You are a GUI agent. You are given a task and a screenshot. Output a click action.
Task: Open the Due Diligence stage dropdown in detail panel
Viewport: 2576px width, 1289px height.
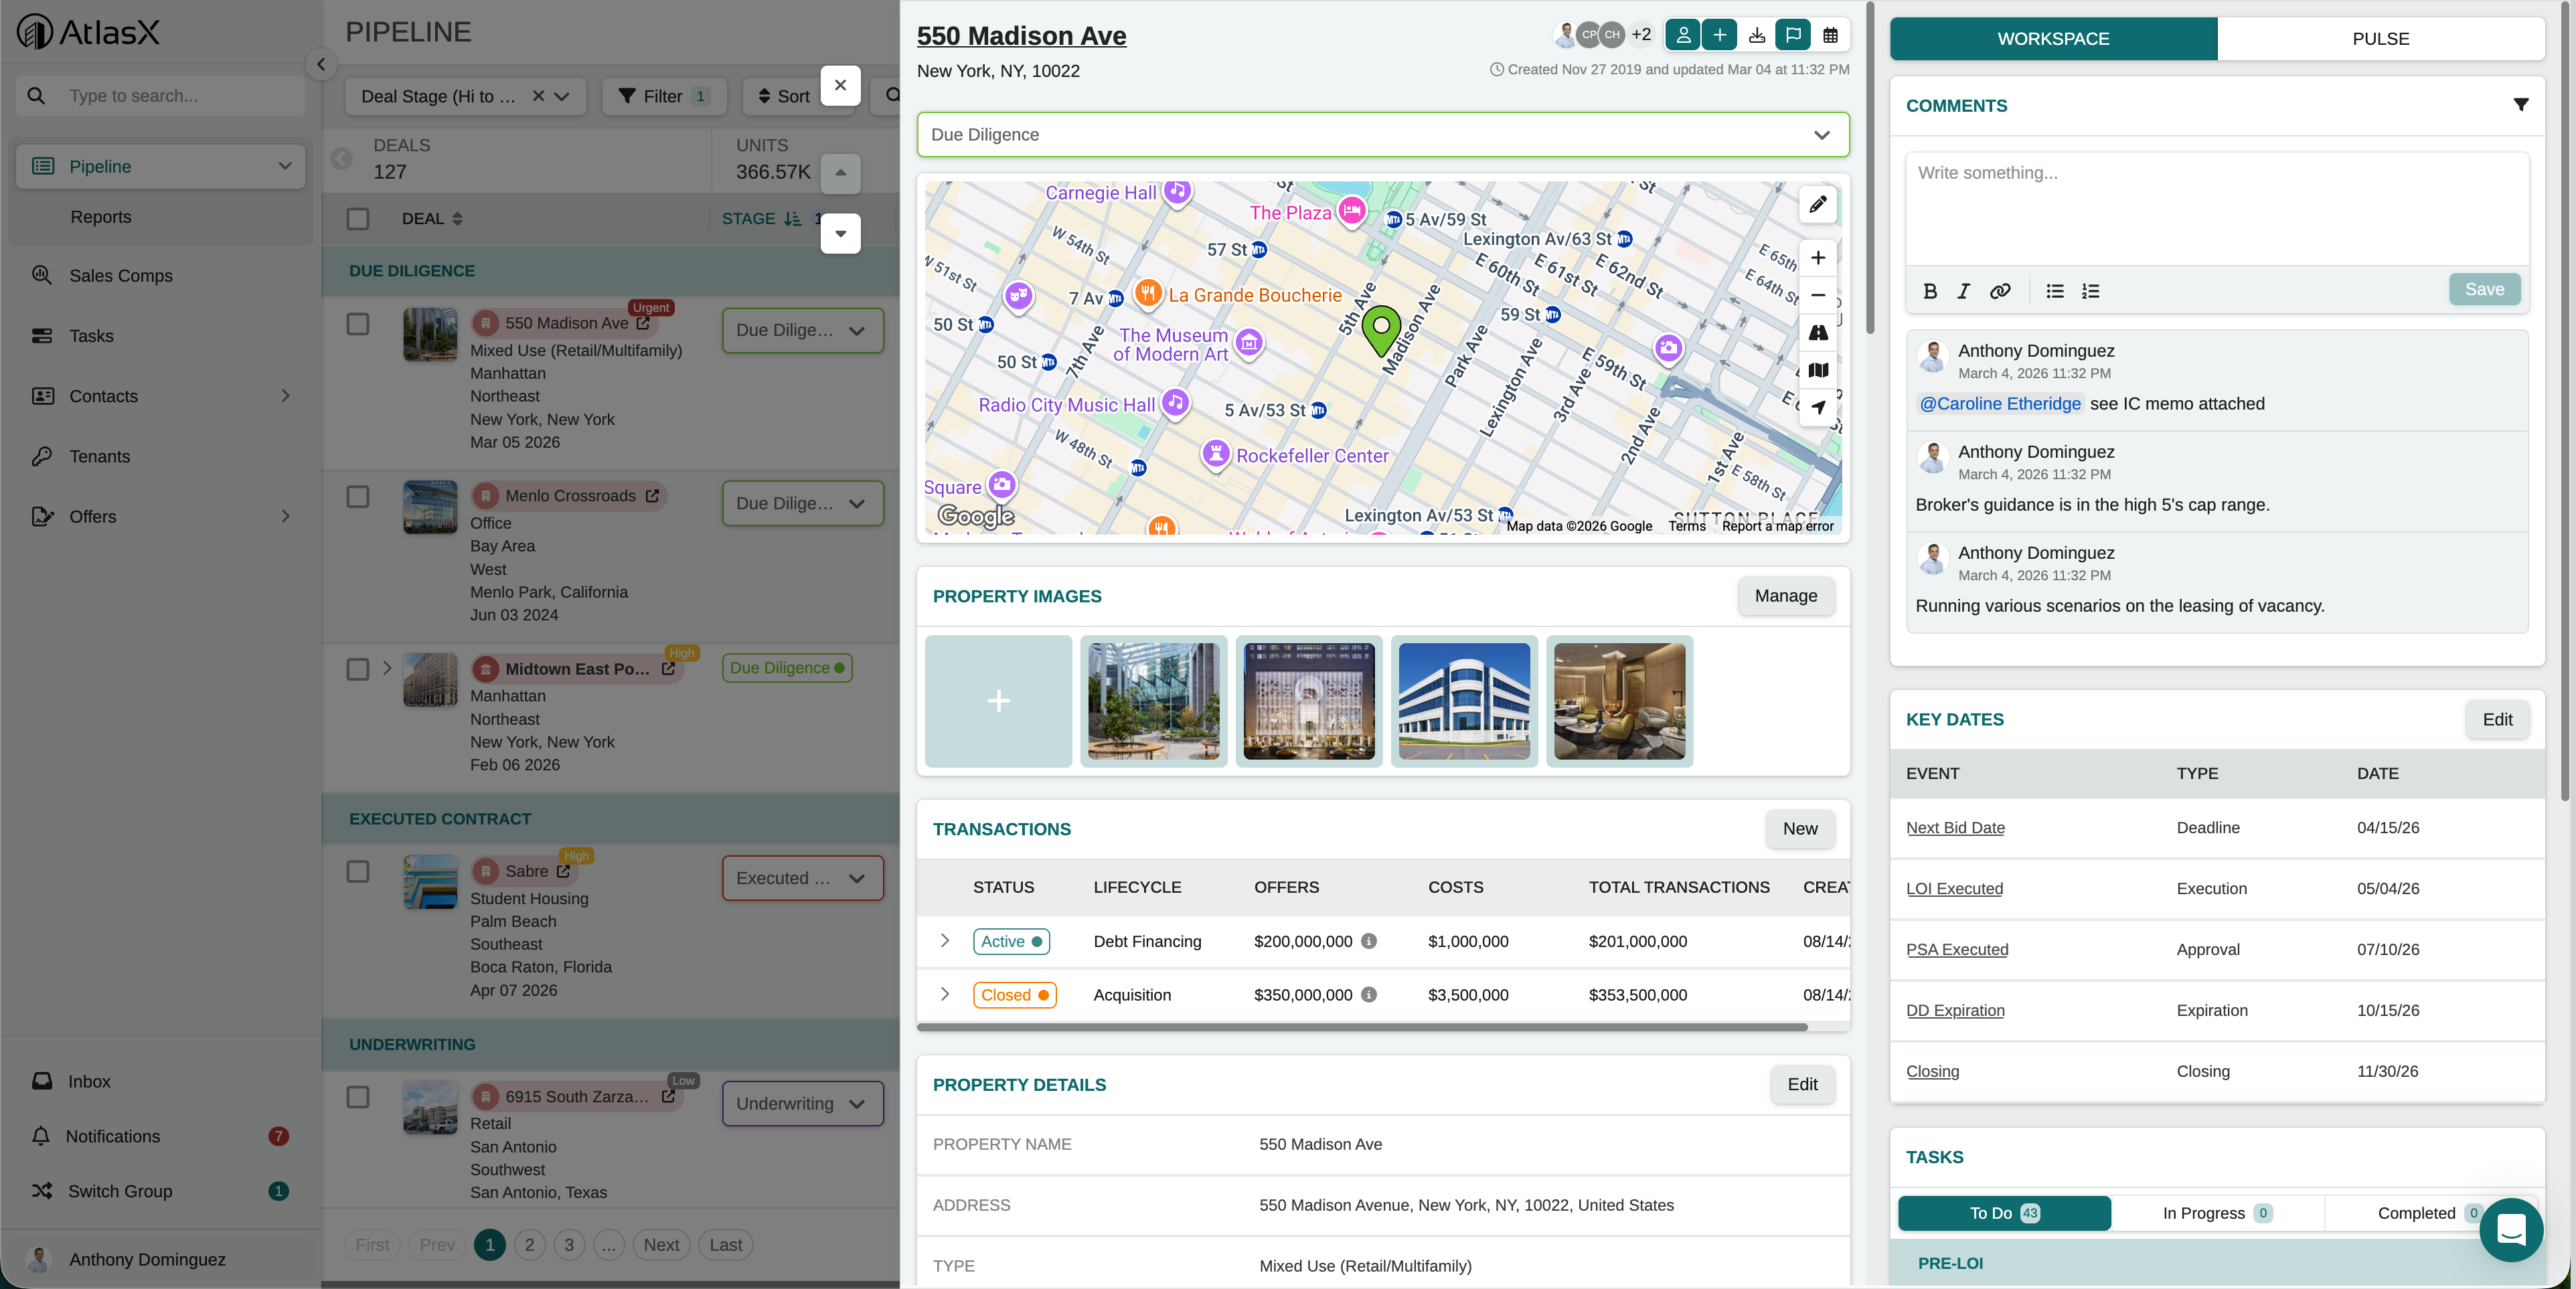(x=1382, y=135)
